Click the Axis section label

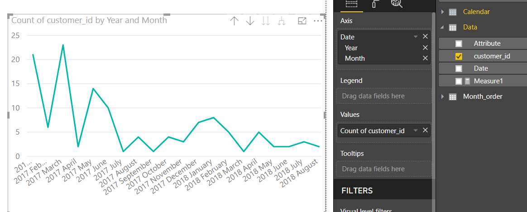click(x=346, y=21)
